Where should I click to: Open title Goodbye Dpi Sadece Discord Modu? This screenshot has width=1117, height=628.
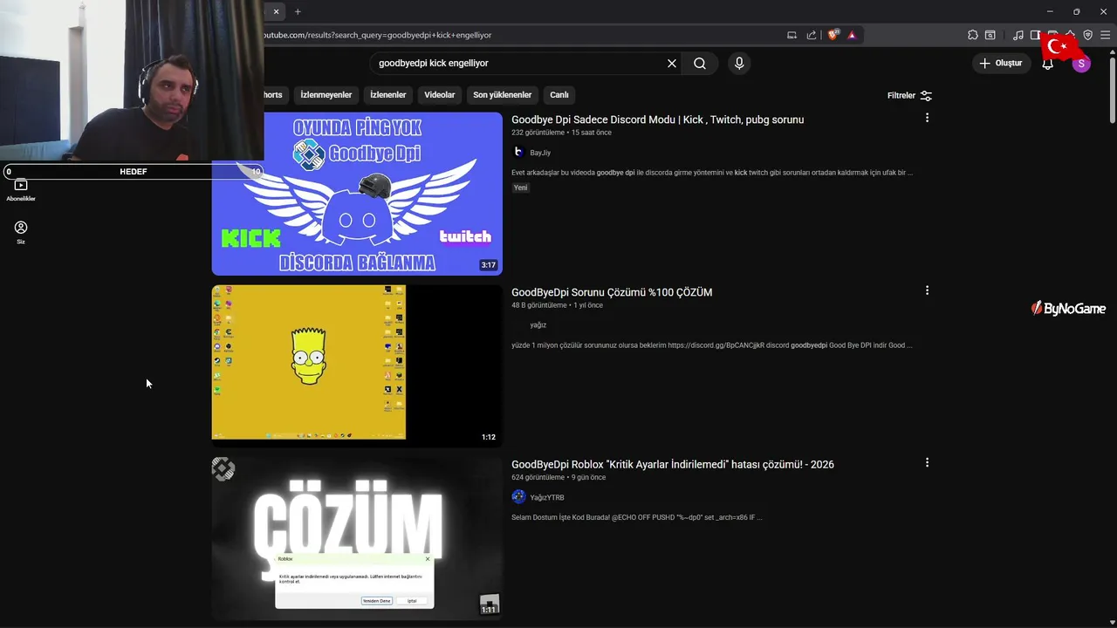657,119
